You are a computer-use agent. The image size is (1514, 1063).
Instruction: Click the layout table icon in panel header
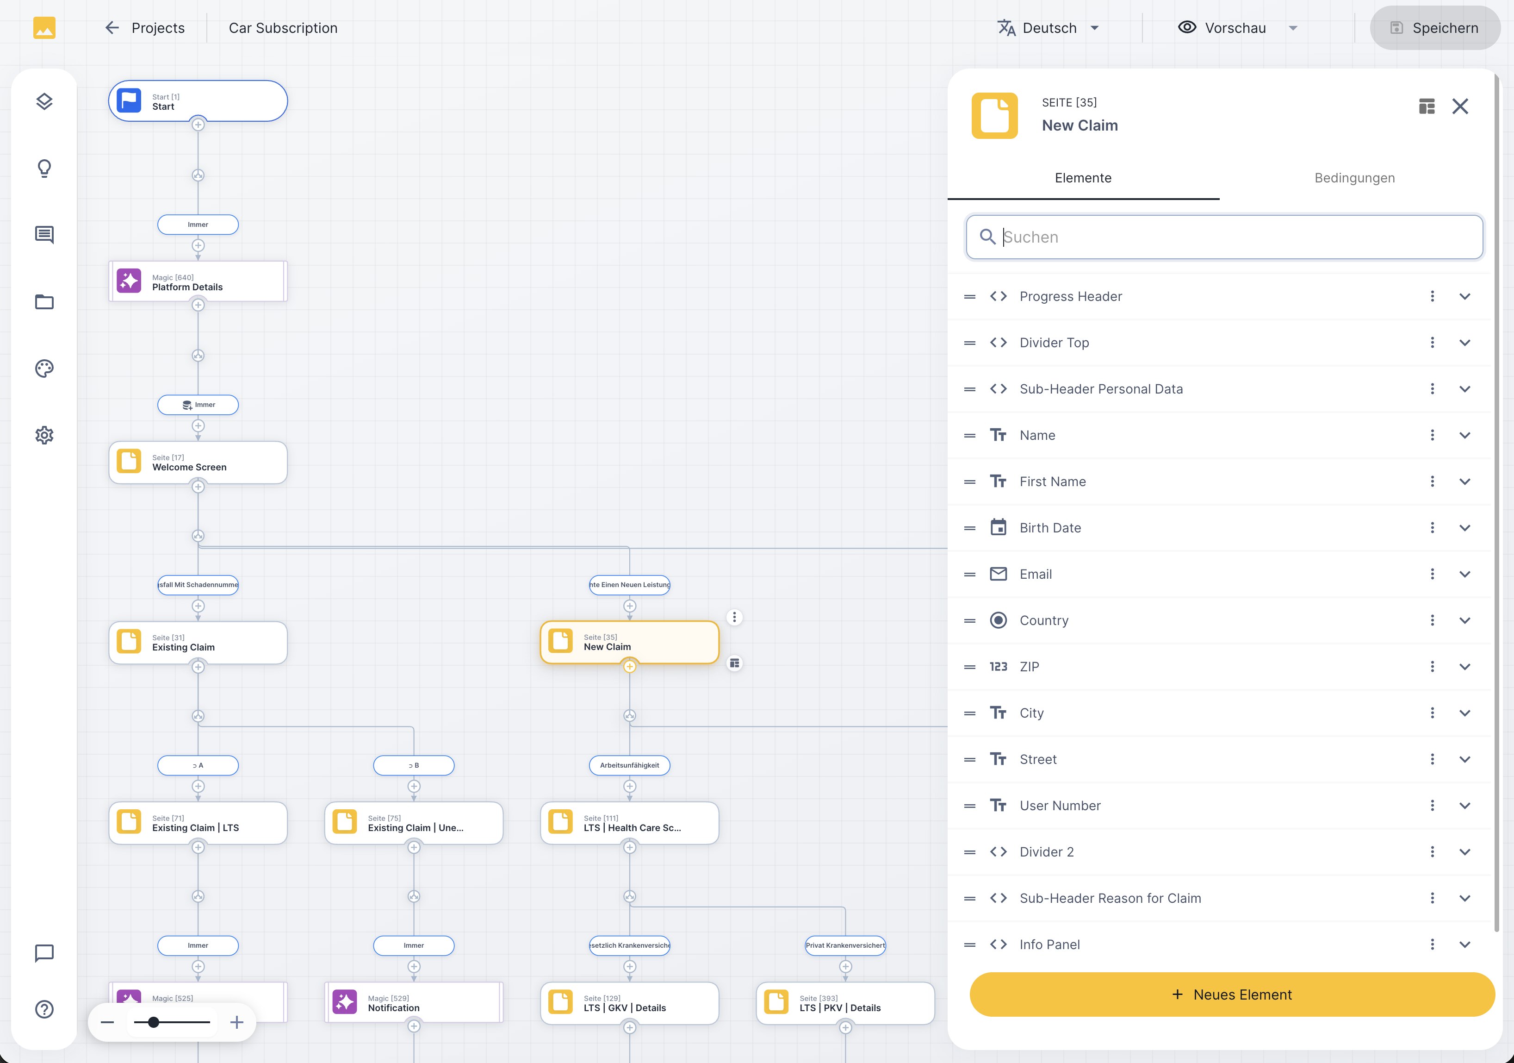pos(1426,106)
